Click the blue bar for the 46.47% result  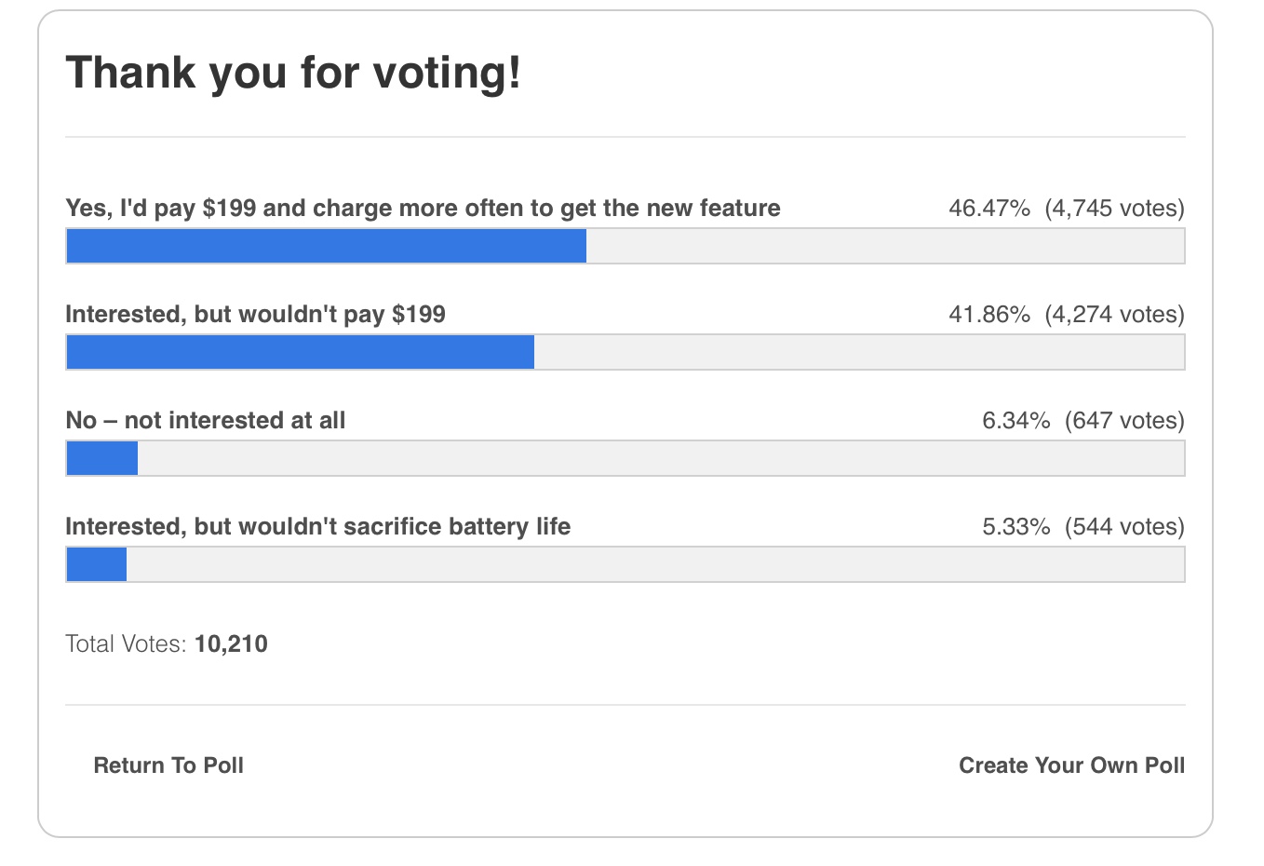click(326, 246)
